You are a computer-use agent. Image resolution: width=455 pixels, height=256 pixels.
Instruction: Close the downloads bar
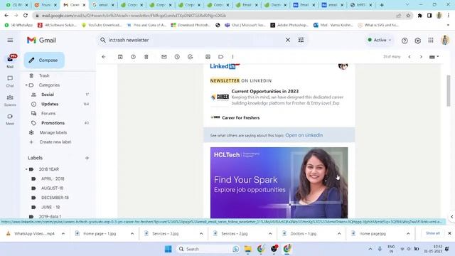(449, 233)
